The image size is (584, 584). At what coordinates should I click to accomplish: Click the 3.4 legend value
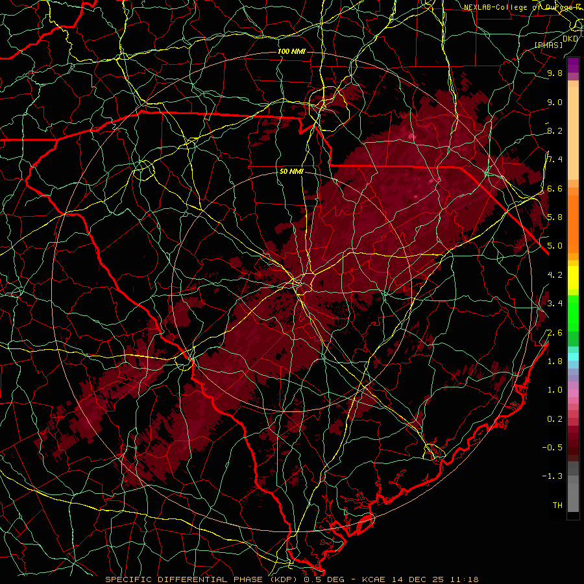click(555, 304)
